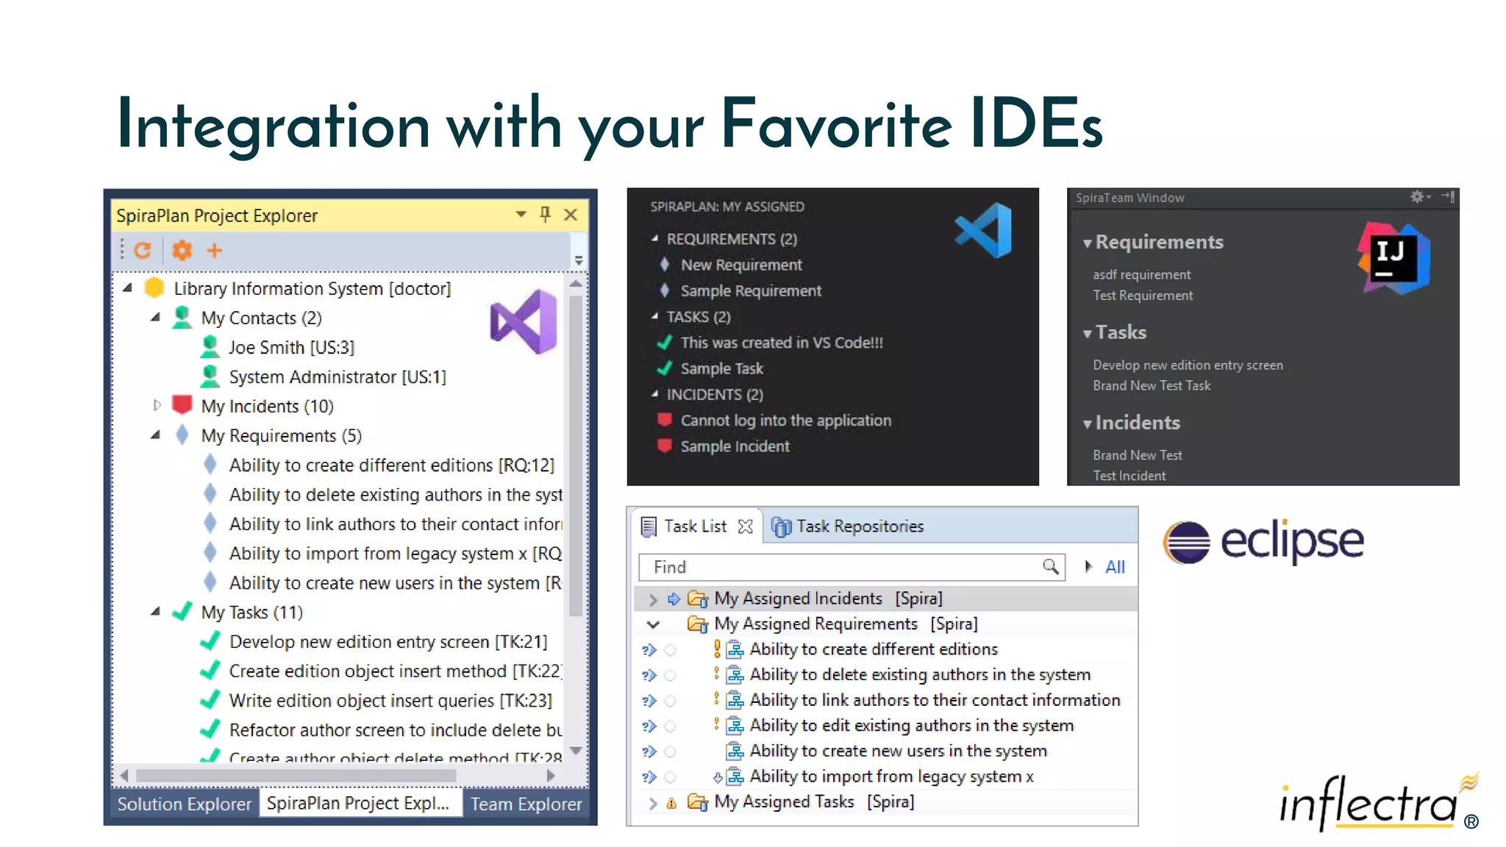1506x847 pixels.
Task: Close the SpiraPlan Project Explorer panel
Action: coord(571,214)
